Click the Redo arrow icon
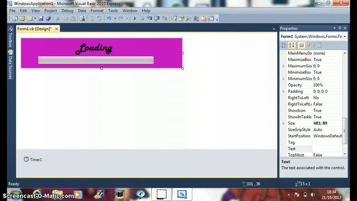This screenshot has width=357, height=201. click(121, 18)
